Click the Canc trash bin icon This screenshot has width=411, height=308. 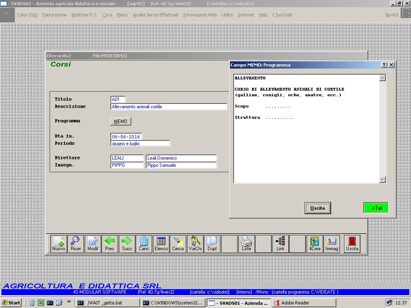click(144, 244)
